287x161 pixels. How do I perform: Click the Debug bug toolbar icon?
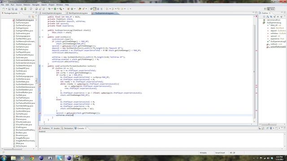49,9
